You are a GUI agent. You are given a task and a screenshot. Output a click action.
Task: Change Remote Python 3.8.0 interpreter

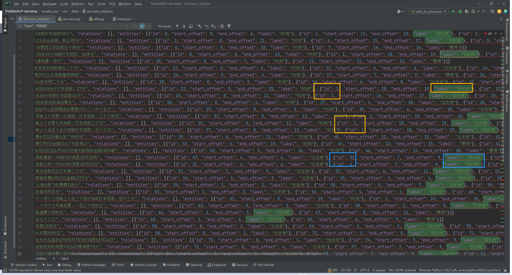tap(460, 270)
